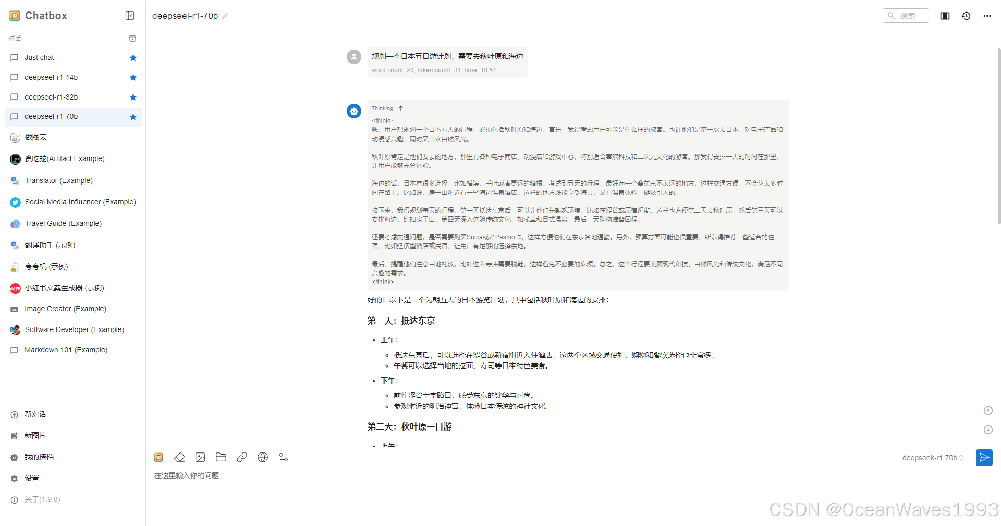Open 我的搭档 partners page
Screen dimensions: 1001x526
click(74, 457)
